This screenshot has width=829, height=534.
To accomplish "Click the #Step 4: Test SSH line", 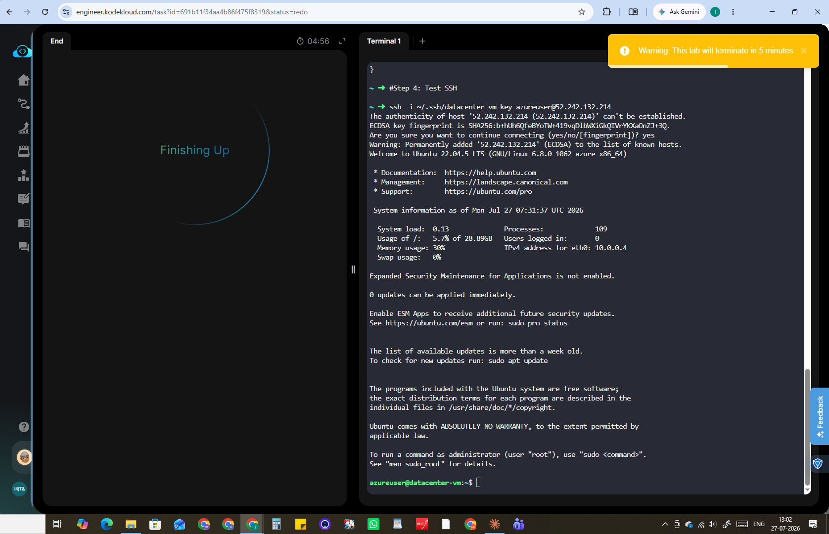I will point(423,88).
